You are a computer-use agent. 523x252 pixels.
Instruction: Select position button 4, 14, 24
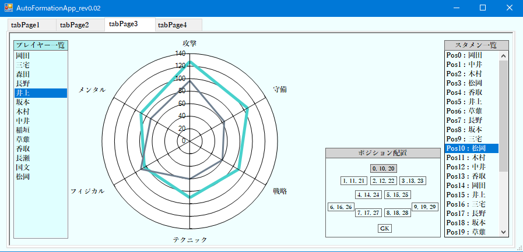(x=368, y=195)
